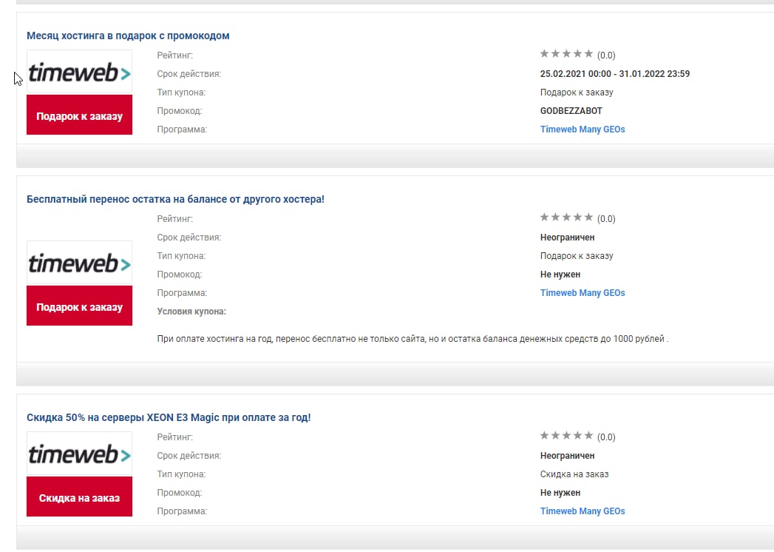Click the second rating star of the third coupon
The image size is (774, 552).
tap(555, 435)
